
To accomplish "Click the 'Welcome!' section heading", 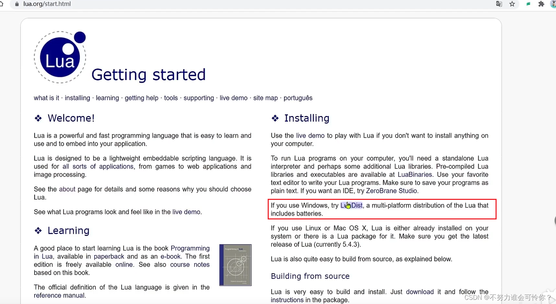I will (x=71, y=118).
